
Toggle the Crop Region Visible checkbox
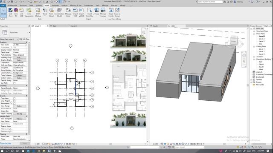[x=15, y=101]
